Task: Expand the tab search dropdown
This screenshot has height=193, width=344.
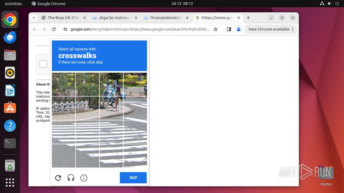Action: (34, 18)
